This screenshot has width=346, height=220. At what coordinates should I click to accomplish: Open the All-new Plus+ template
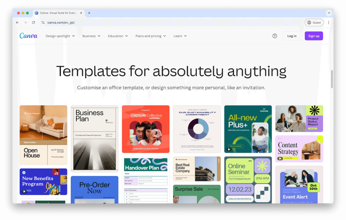pyautogui.click(x=248, y=129)
